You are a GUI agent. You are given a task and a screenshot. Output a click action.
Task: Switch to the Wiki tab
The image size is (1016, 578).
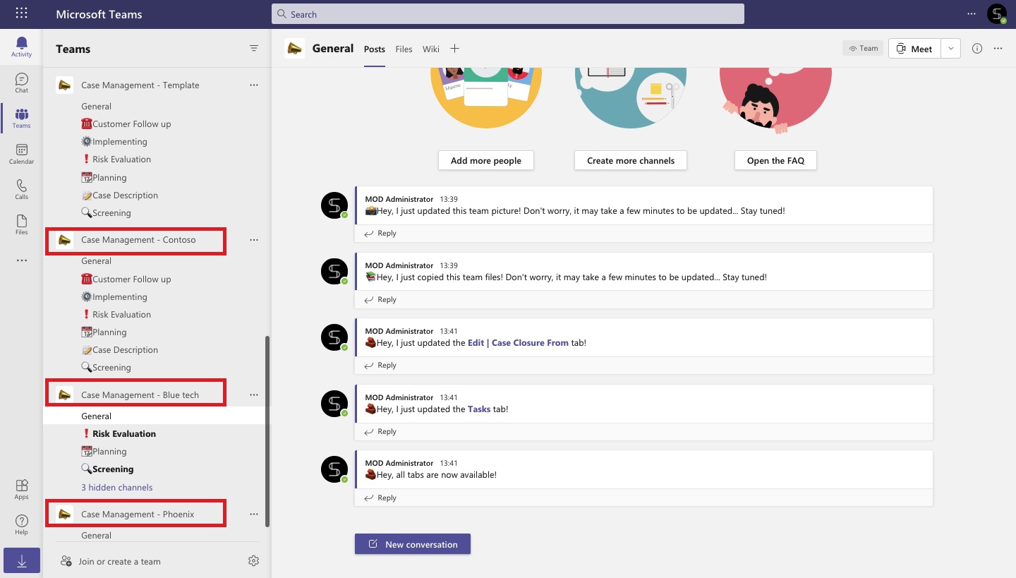(x=430, y=49)
